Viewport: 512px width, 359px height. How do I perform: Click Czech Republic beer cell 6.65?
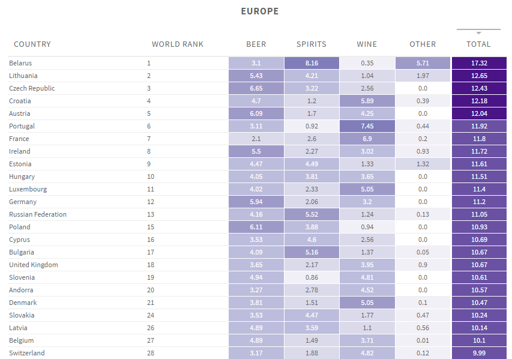[256, 88]
